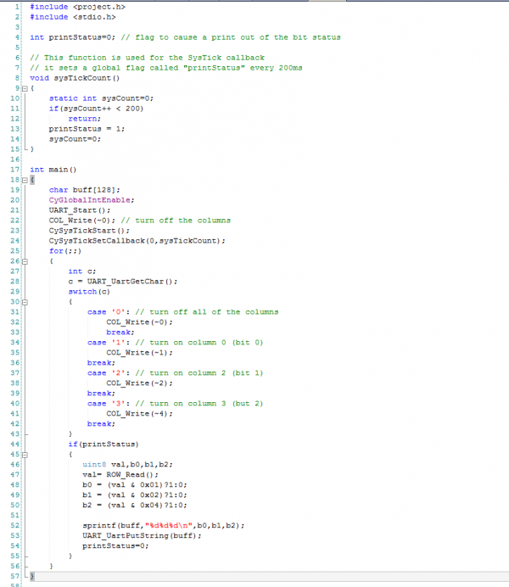
Task: Click the COL_Write(~4) call
Action: [x=139, y=414]
